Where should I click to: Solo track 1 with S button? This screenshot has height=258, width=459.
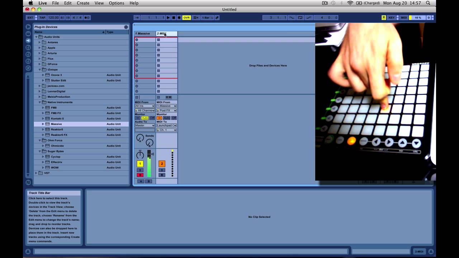pyautogui.click(x=140, y=170)
